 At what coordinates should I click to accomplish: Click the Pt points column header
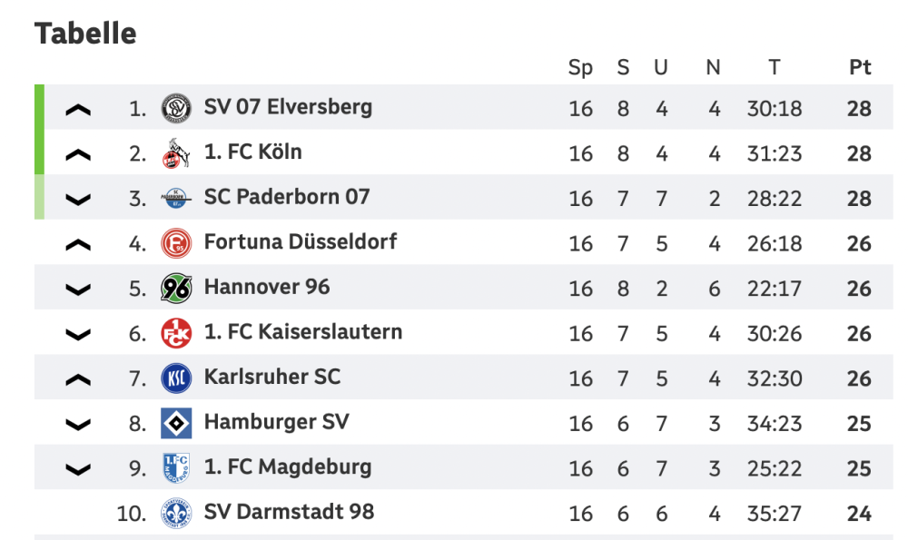[x=859, y=67]
